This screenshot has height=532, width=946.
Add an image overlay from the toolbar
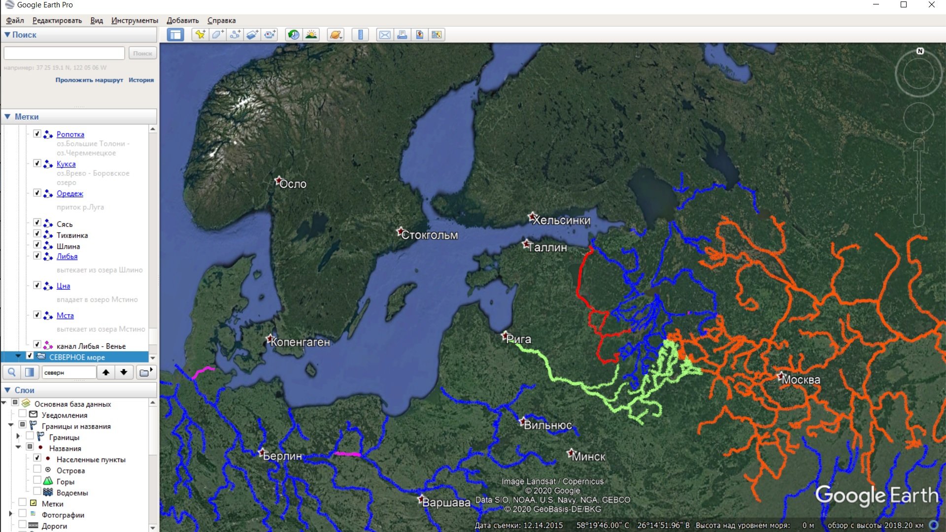(x=253, y=34)
